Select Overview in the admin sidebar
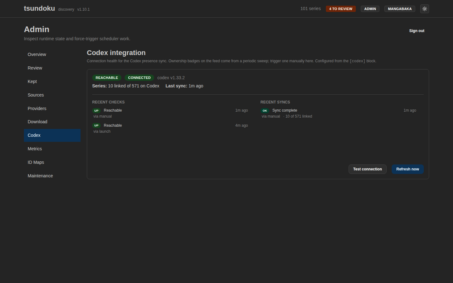The image size is (453, 283). pos(52,54)
